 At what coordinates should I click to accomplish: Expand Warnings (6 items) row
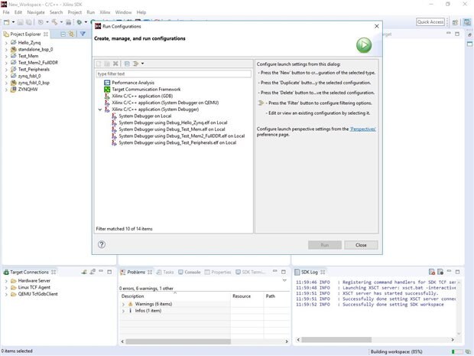(x=123, y=304)
